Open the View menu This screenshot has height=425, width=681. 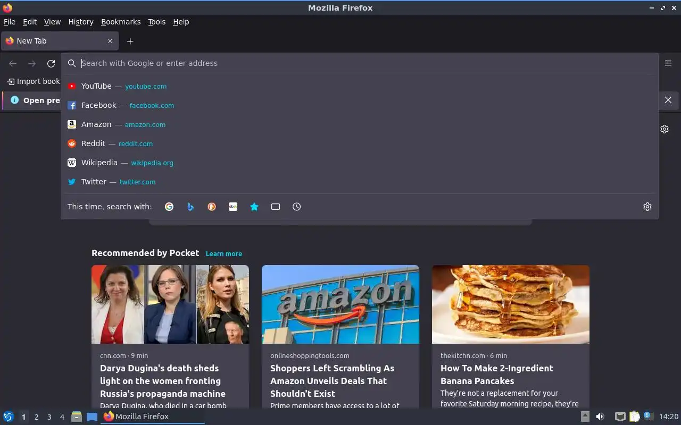pyautogui.click(x=52, y=22)
